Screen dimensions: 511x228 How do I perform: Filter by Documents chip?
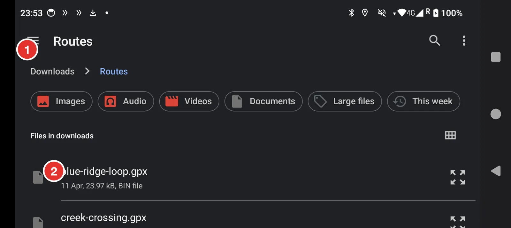263,101
